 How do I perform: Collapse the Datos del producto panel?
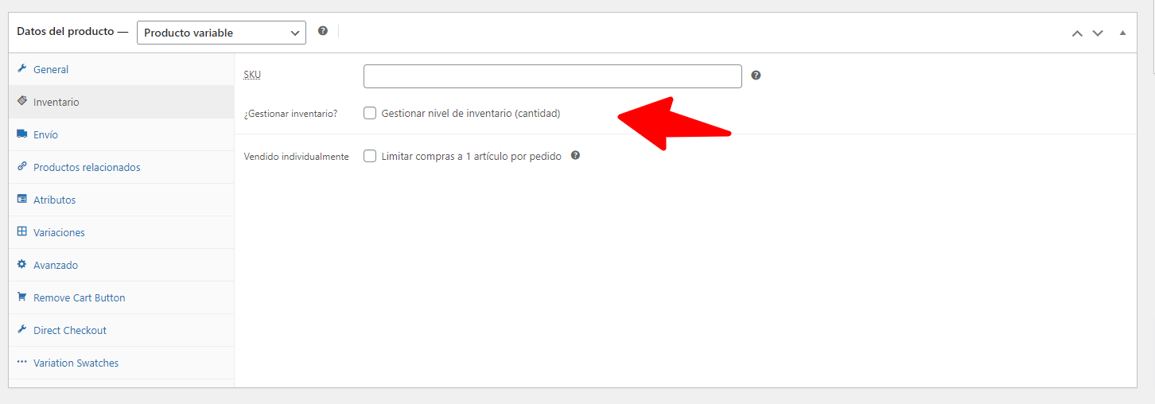pyautogui.click(x=1122, y=33)
